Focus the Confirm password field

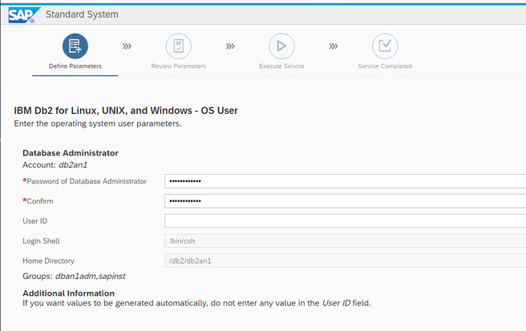(x=345, y=201)
